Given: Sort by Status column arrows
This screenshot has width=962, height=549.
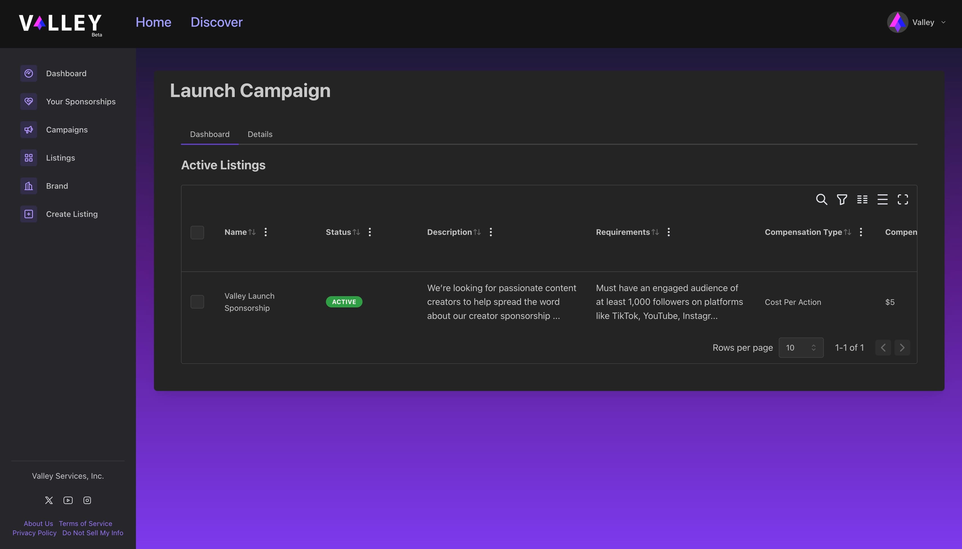Looking at the screenshot, I should point(356,232).
